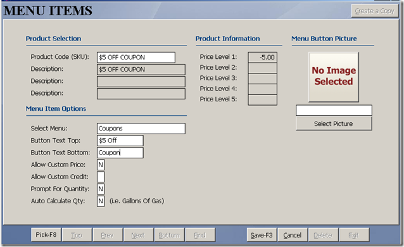Click the first Description field
Viewport: 404px width, 247px height.
141,70
